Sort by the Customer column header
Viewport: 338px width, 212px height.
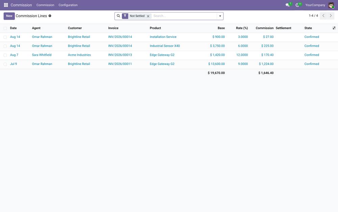(x=75, y=28)
